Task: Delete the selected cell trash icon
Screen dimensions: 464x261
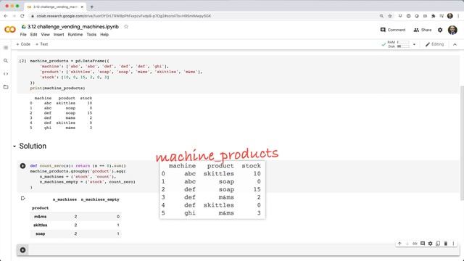Action: [x=446, y=244]
